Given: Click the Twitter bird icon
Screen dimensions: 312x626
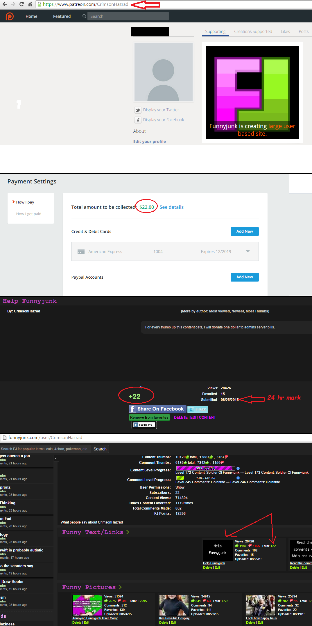Looking at the screenshot, I should click(138, 110).
